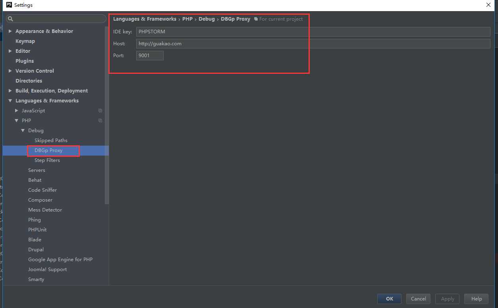Image resolution: width=498 pixels, height=308 pixels.
Task: Collapse Languages & Frameworks section
Action: 10,101
